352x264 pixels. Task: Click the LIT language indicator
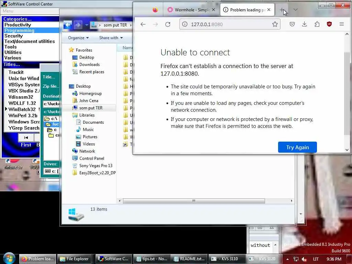point(316,259)
